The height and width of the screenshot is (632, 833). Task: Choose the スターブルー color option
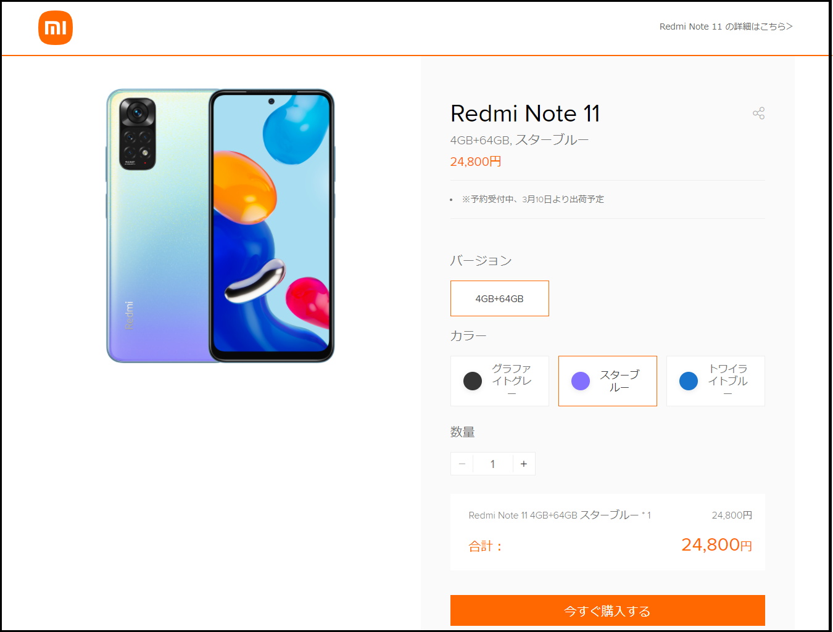(x=608, y=381)
